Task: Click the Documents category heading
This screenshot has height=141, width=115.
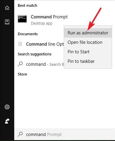Action: (x=28, y=34)
